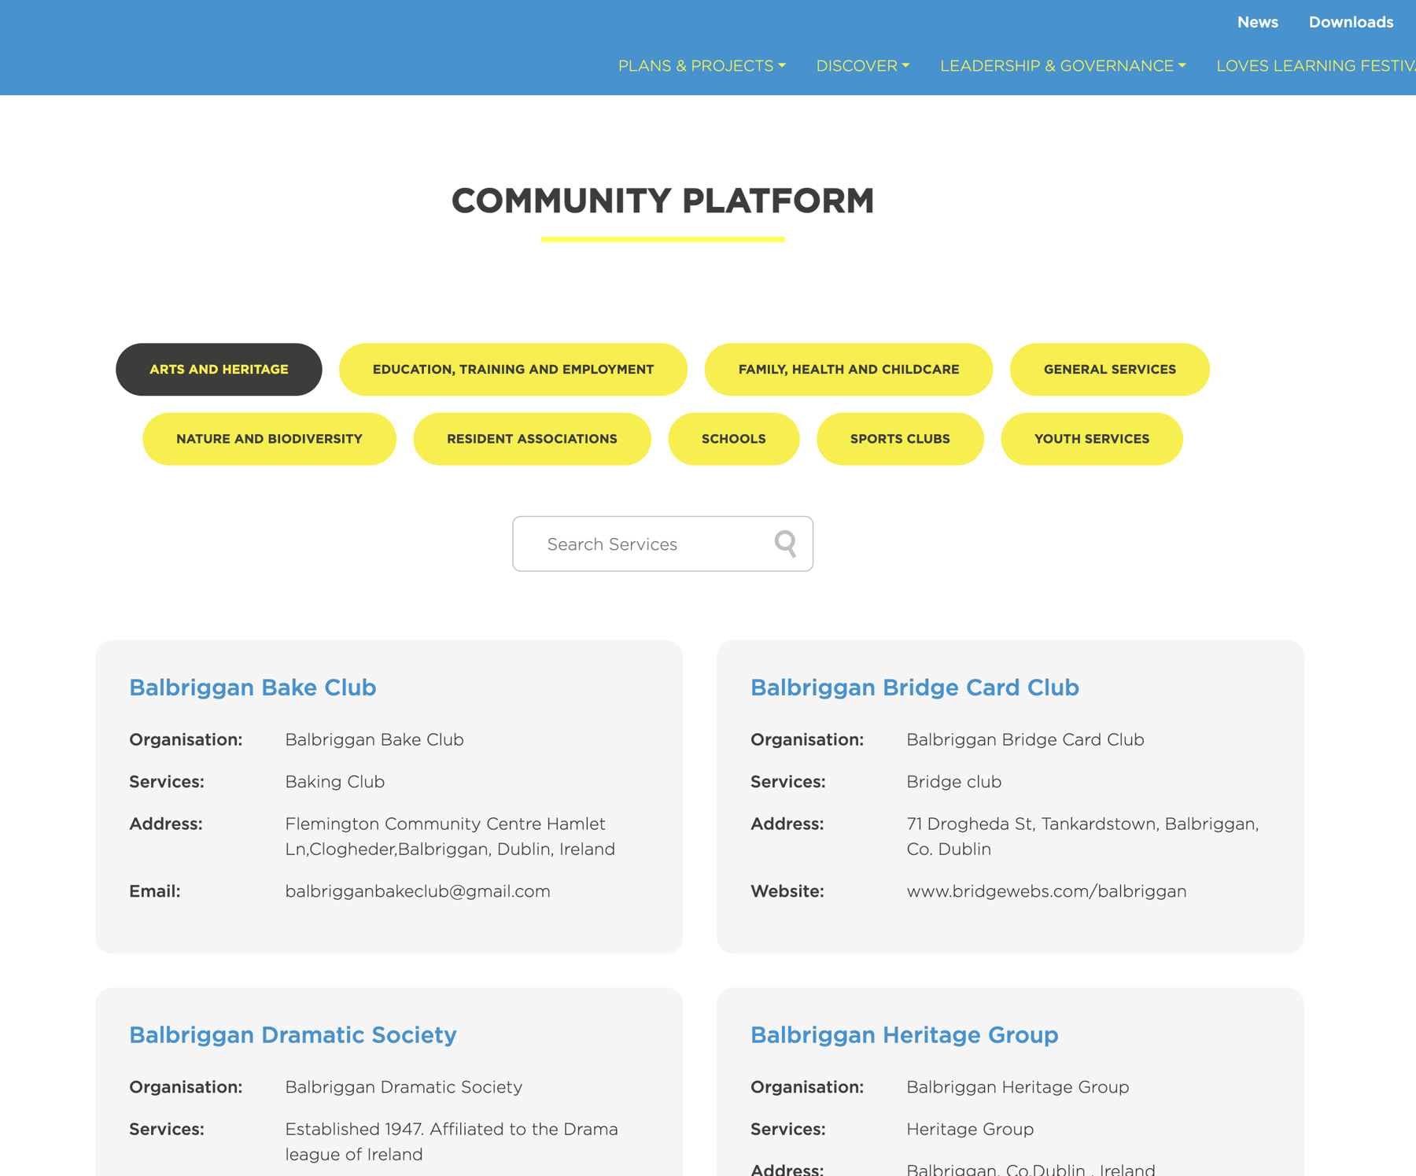Open the Balbriggan Bake Club title
The image size is (1416, 1176).
(253, 688)
